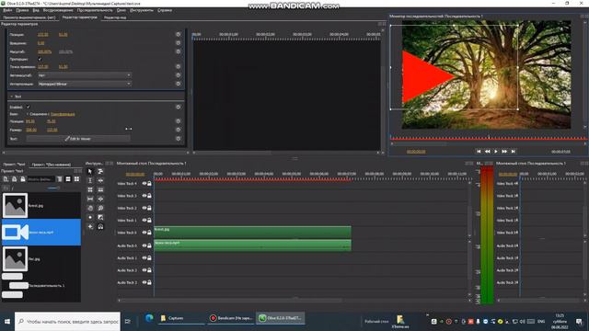Toggle keyframing for the Text Size parameter
The height and width of the screenshot is (331, 589).
pos(179,130)
